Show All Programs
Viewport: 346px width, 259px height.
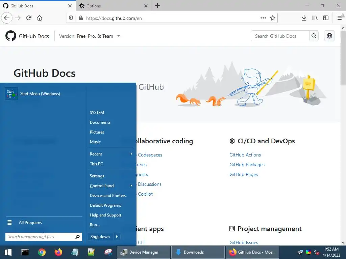point(30,223)
